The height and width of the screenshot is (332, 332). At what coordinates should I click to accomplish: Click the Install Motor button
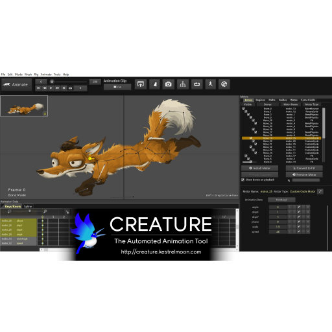[259, 168]
